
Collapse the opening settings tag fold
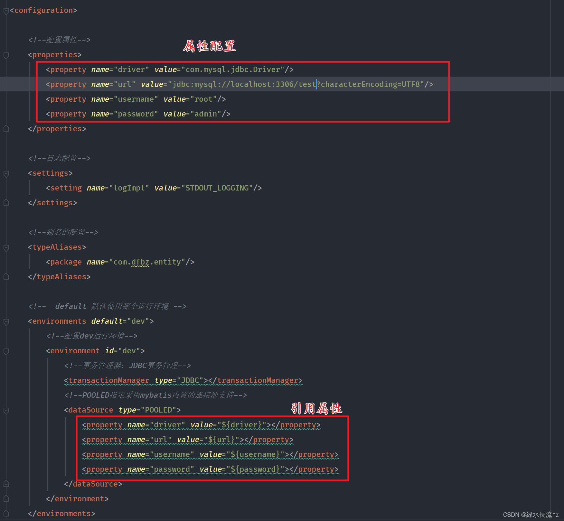pos(6,174)
